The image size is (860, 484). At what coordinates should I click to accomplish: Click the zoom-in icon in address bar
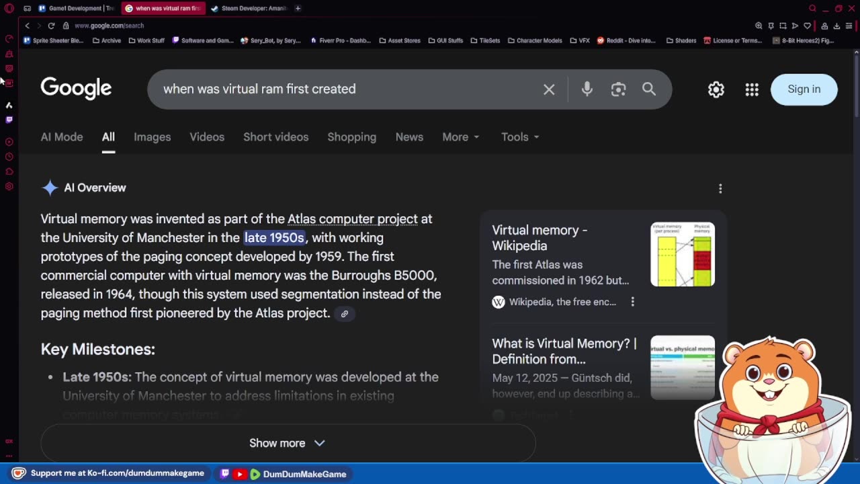pyautogui.click(x=759, y=26)
